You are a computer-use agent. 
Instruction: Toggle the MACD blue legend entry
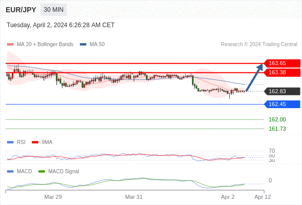tap(19, 171)
